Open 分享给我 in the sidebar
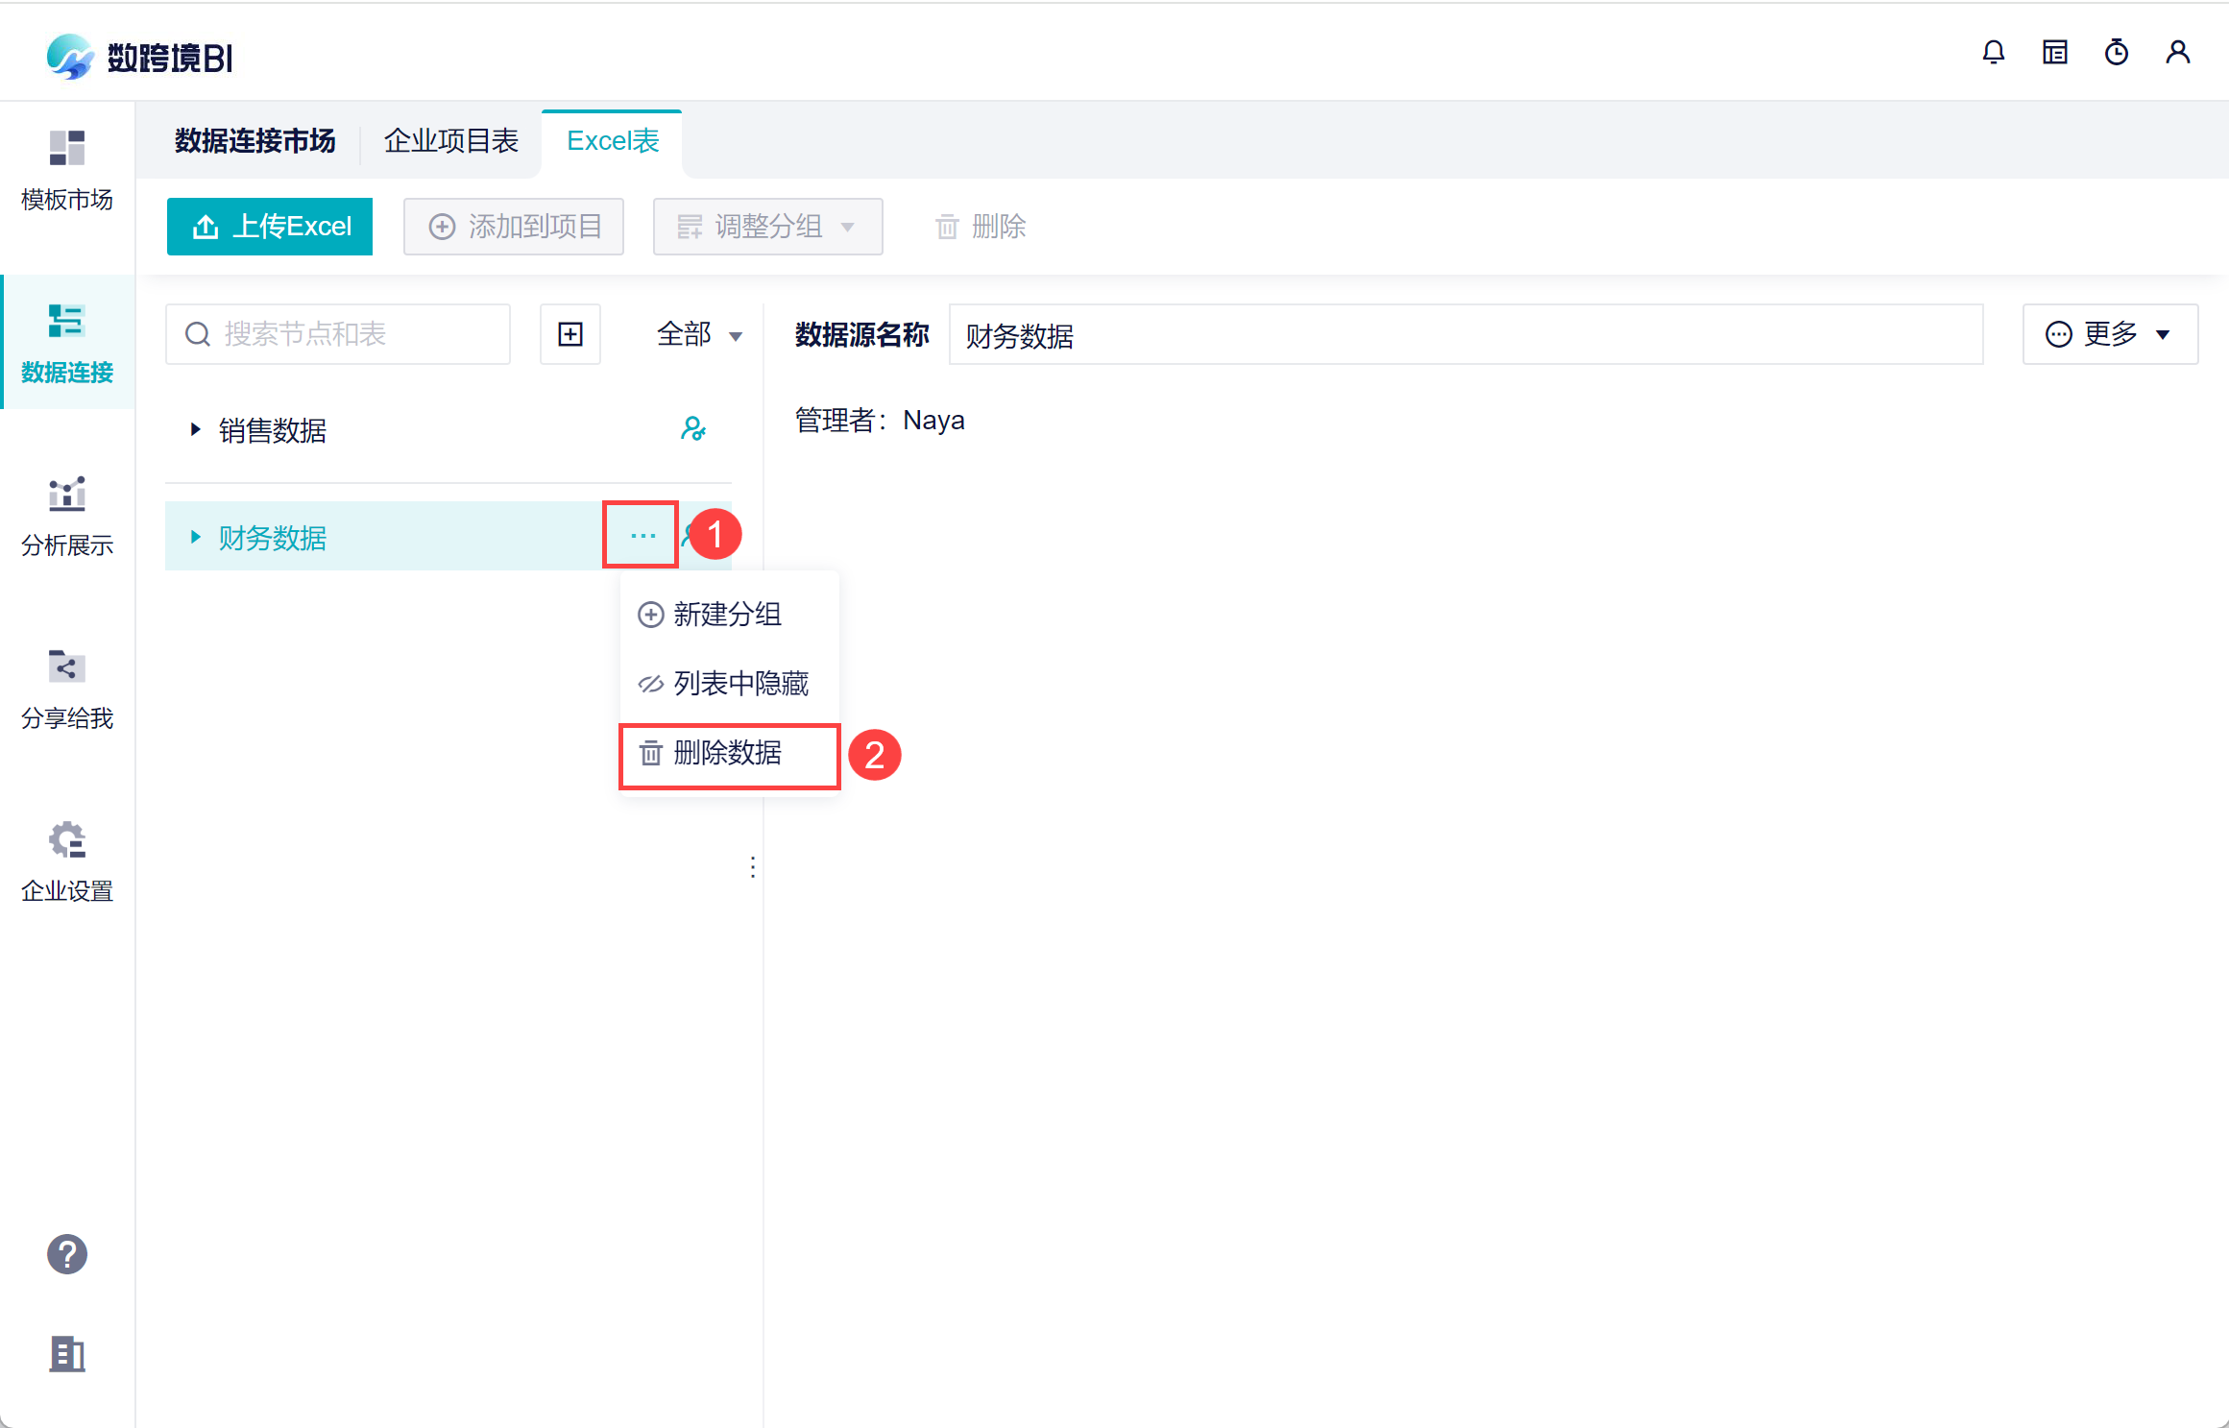 point(67,689)
